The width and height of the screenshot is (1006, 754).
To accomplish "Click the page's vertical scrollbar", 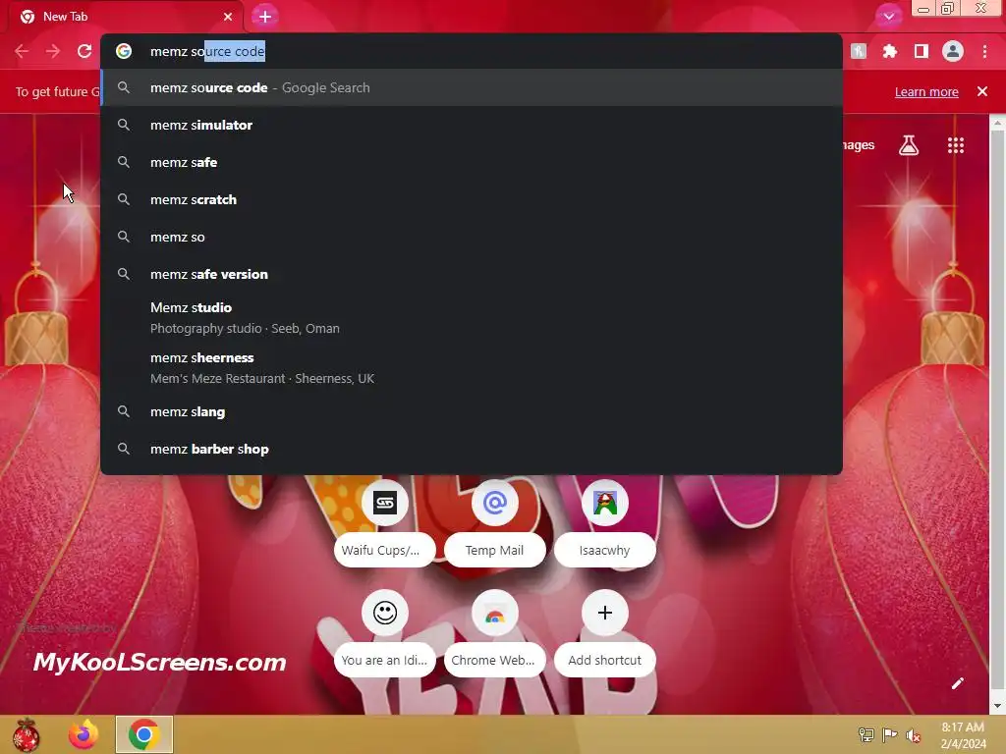I will (x=997, y=410).
